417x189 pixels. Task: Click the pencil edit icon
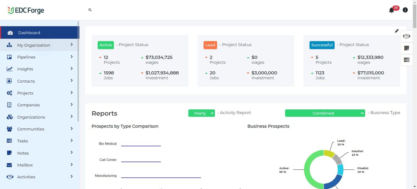click(397, 31)
